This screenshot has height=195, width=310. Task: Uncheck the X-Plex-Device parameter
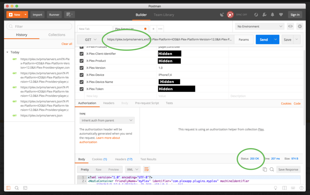(x=82, y=75)
